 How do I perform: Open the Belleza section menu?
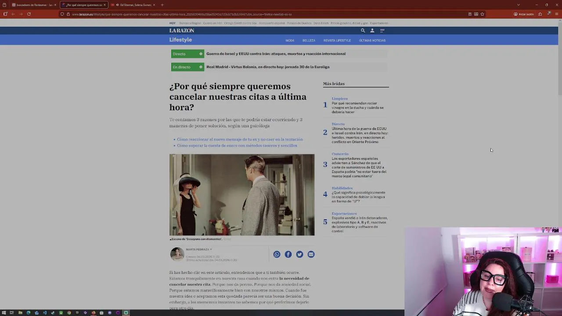point(309,40)
